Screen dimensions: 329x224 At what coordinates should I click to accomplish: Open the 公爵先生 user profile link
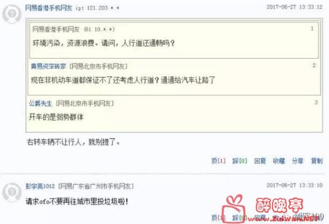point(40,103)
